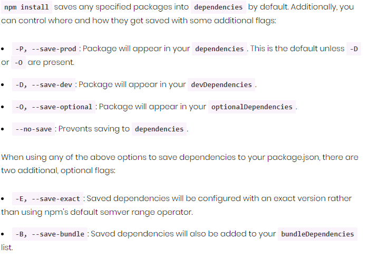This screenshot has width=378, height=257.
Task: Click the 'by default. Additionally, you' text
Action: [301, 7]
